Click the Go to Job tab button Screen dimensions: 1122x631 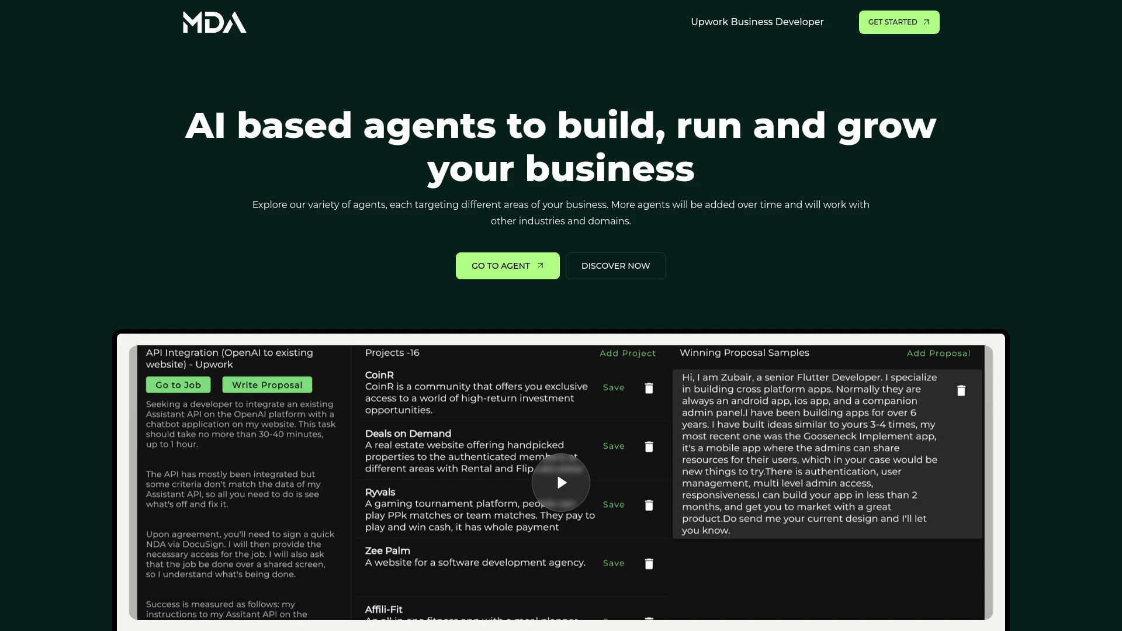(x=178, y=384)
